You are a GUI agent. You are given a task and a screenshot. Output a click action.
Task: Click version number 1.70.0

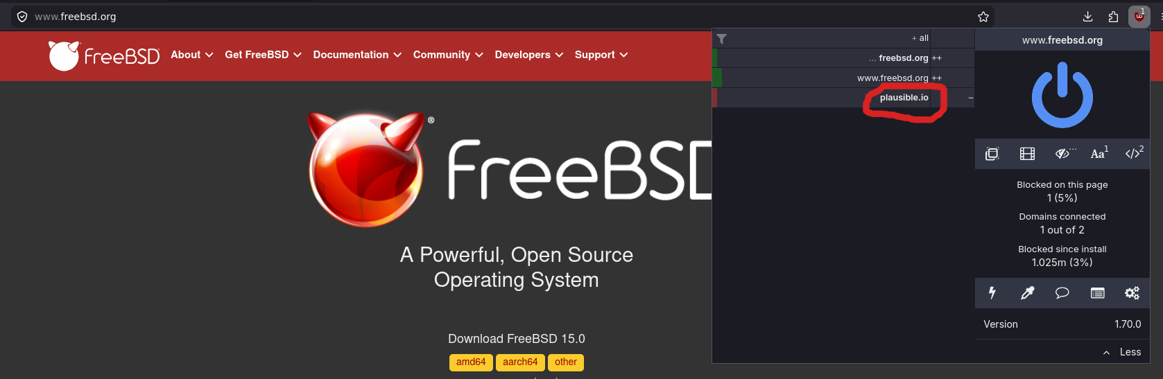pyautogui.click(x=1128, y=324)
